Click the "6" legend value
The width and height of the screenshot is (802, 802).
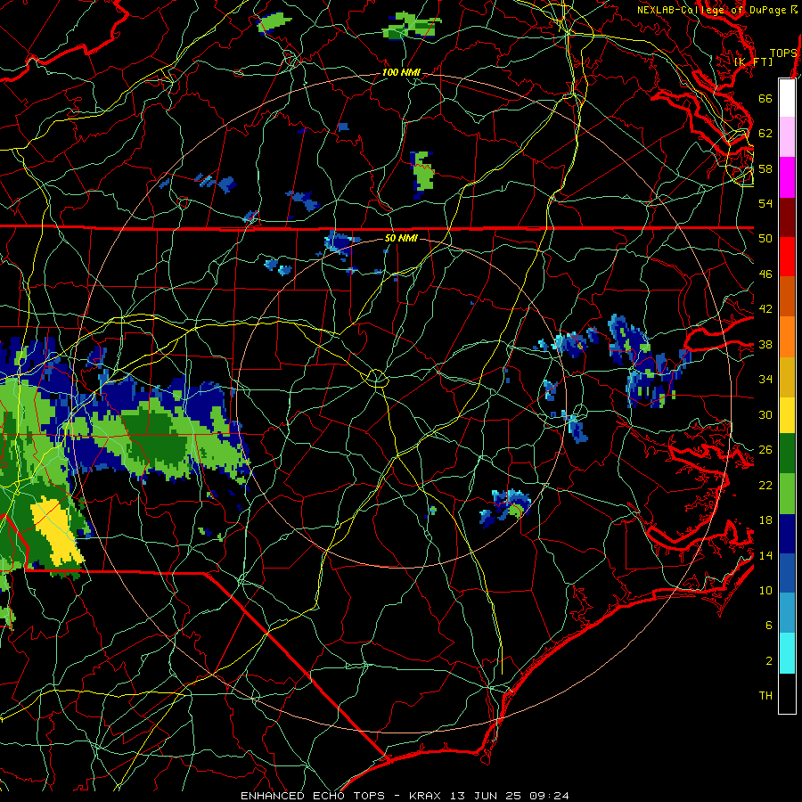click(769, 626)
